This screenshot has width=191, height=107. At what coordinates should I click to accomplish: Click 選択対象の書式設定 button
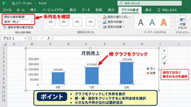18,27
